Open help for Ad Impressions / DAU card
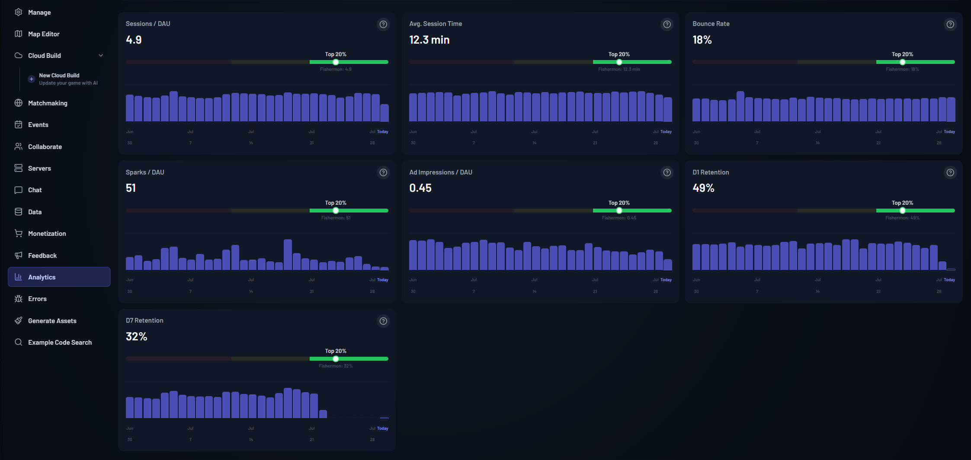 (x=667, y=172)
